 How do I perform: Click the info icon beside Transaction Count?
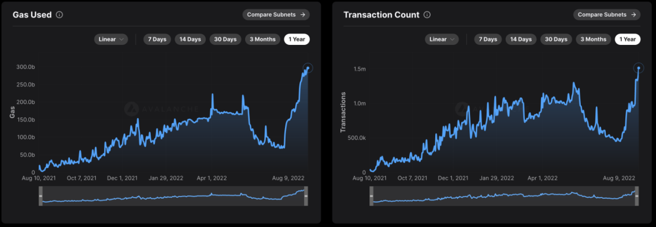click(x=427, y=15)
